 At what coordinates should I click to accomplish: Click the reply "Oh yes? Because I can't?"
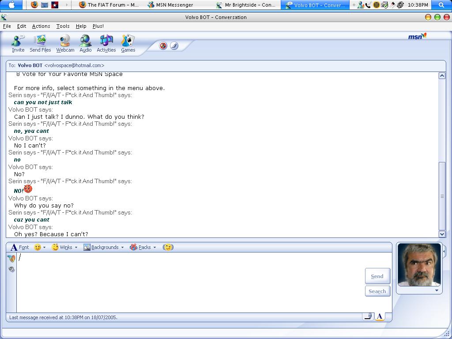51,234
